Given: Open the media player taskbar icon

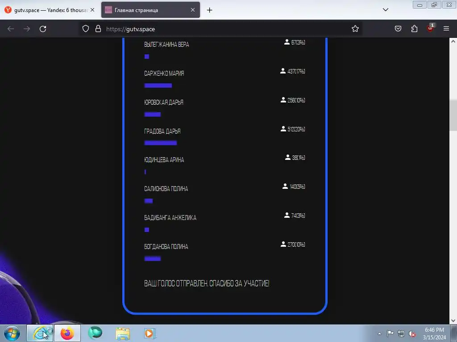Looking at the screenshot, I should (150, 333).
